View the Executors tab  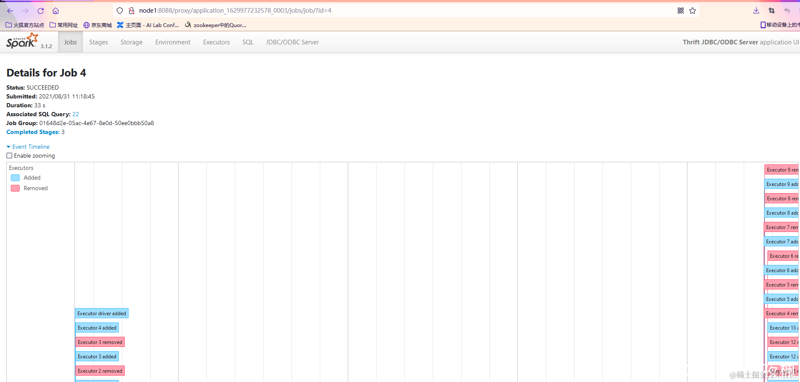click(217, 42)
